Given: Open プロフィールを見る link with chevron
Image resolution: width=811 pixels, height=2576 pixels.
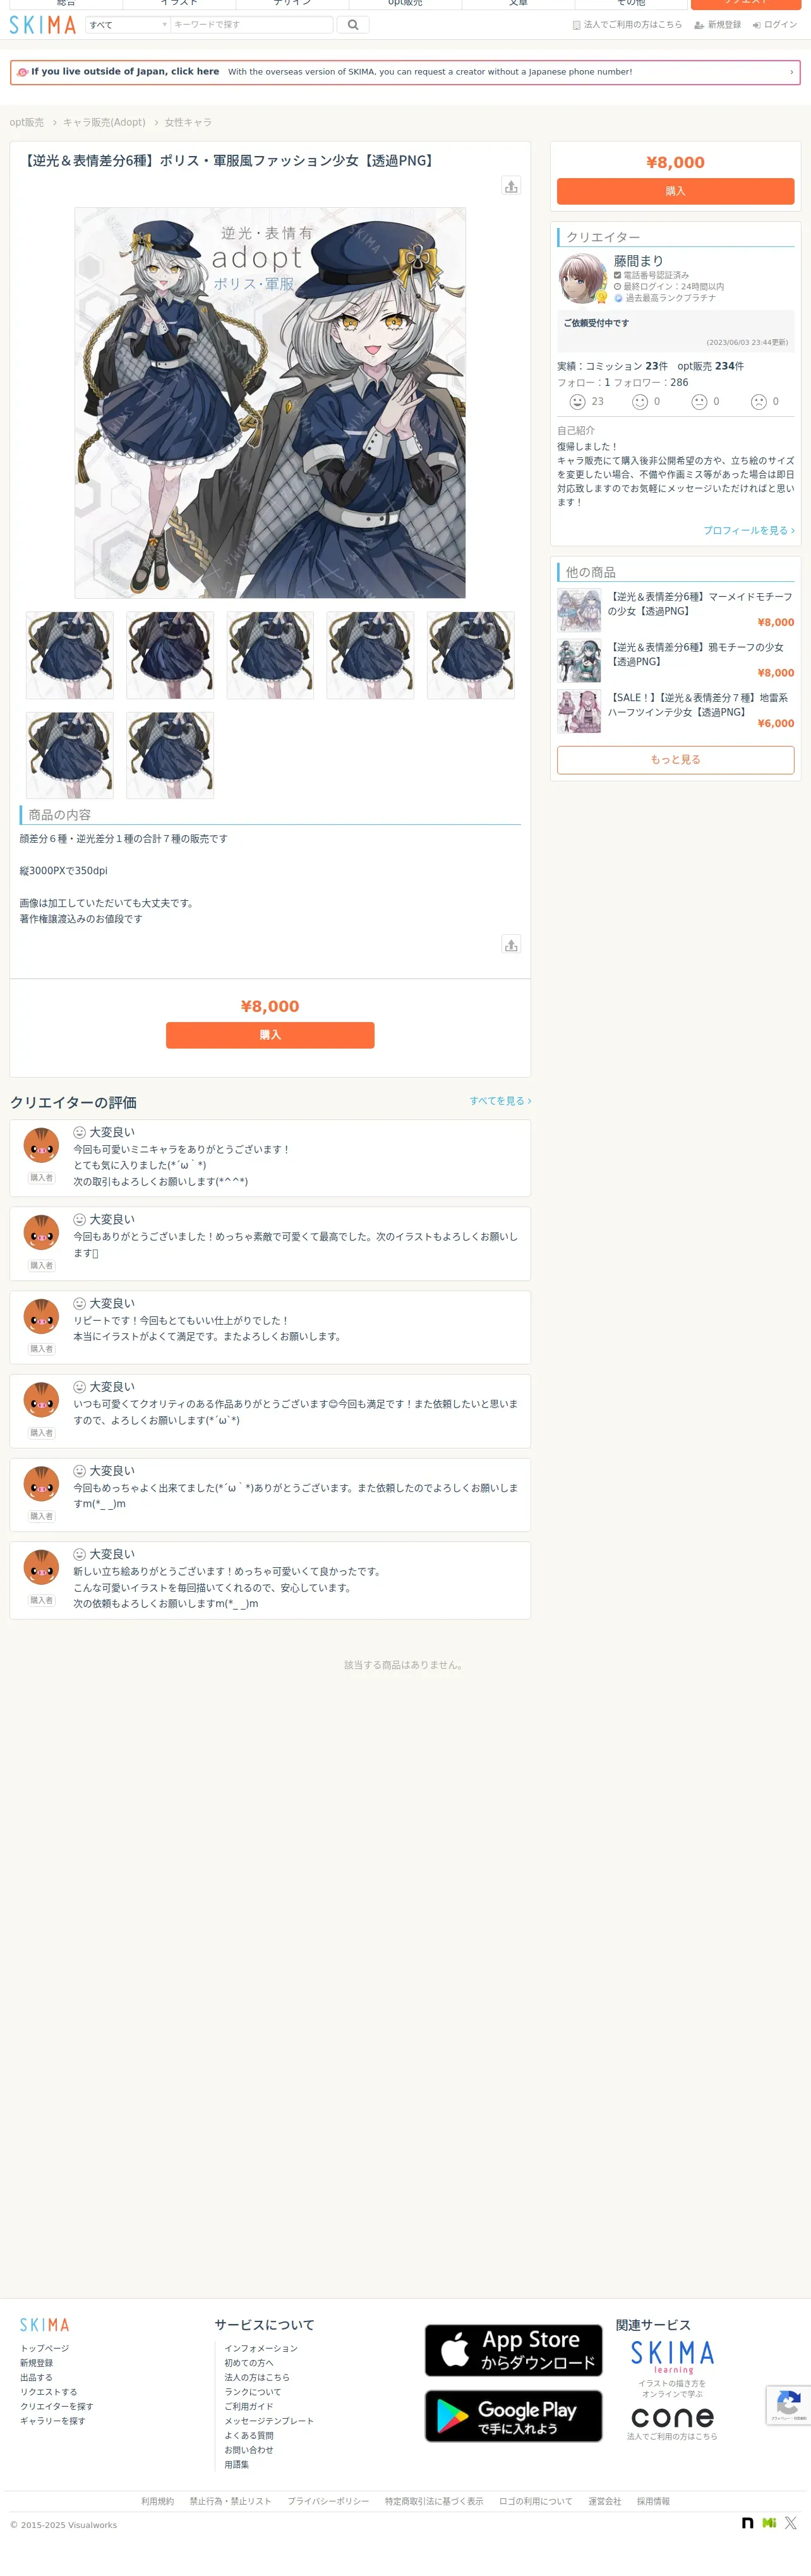Looking at the screenshot, I should [749, 531].
